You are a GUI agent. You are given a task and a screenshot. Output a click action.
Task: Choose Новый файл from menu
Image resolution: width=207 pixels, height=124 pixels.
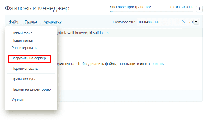click(x=22, y=33)
